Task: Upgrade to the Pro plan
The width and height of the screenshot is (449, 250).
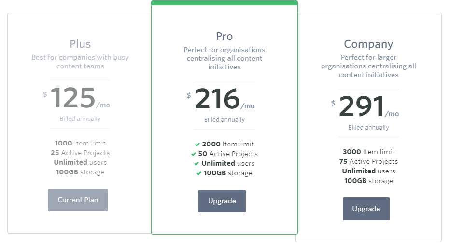Action: pyautogui.click(x=222, y=201)
